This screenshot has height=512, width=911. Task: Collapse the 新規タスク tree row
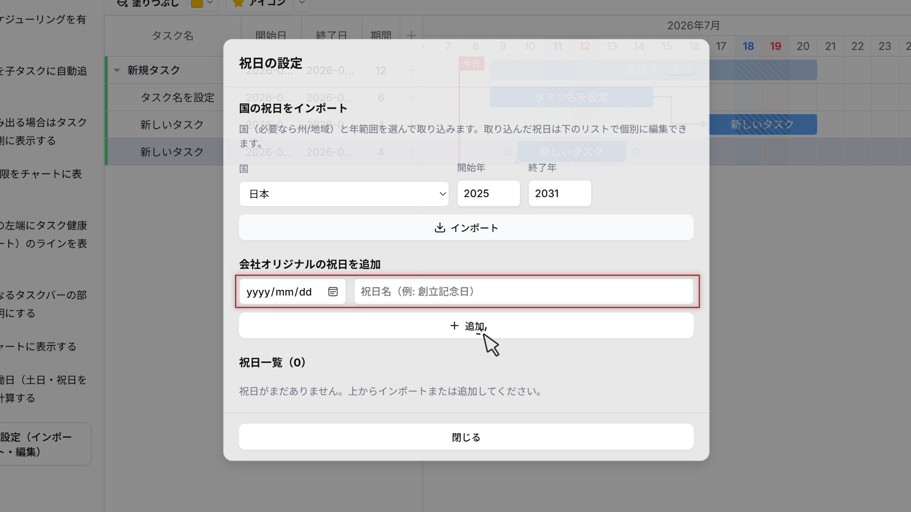tap(117, 70)
